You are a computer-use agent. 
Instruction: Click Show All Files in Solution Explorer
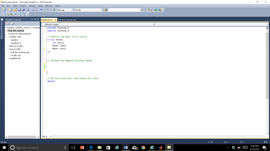tap(12, 24)
